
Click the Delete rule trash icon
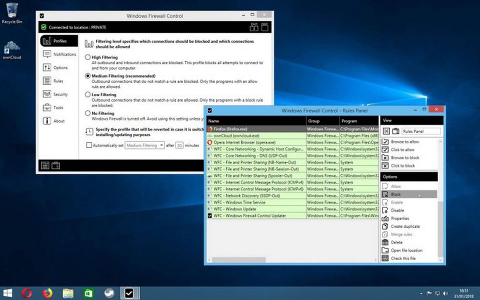(x=385, y=242)
